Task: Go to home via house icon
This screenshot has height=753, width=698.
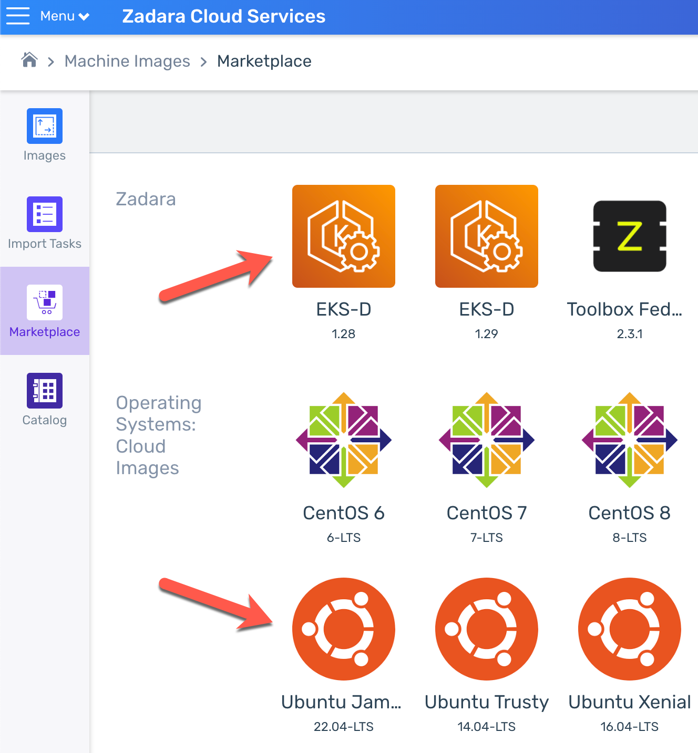Action: click(x=29, y=60)
